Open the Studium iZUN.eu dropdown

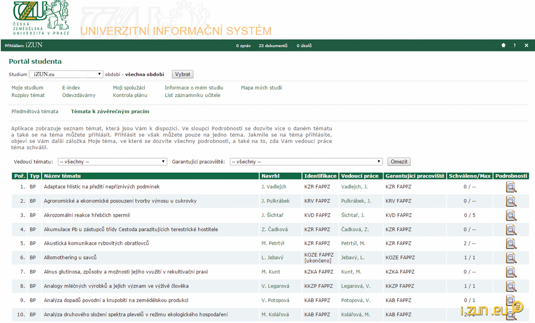[x=66, y=74]
